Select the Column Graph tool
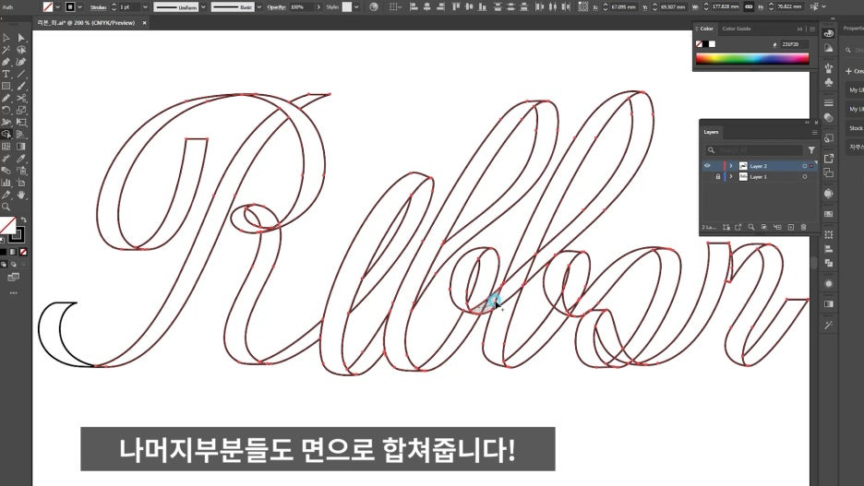 point(6,183)
